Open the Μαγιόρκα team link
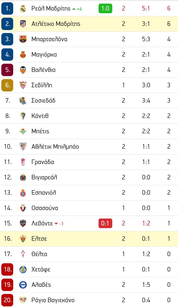Image resolution: width=178 pixels, height=307 pixels. tap(44, 54)
